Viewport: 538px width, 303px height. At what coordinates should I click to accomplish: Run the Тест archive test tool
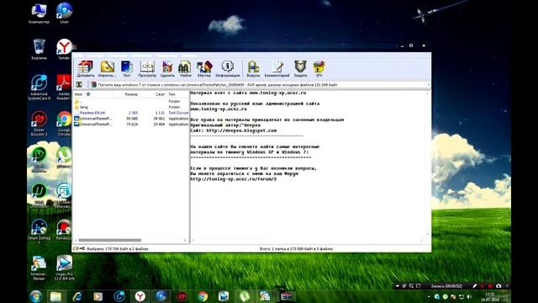click(127, 69)
